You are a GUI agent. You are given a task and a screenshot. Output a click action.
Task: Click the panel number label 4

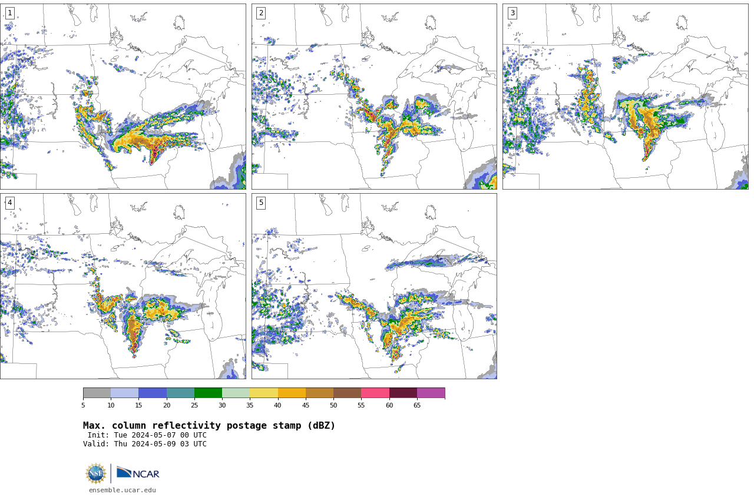[9, 203]
